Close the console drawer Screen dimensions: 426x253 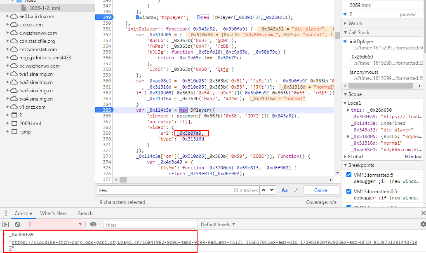(423, 213)
